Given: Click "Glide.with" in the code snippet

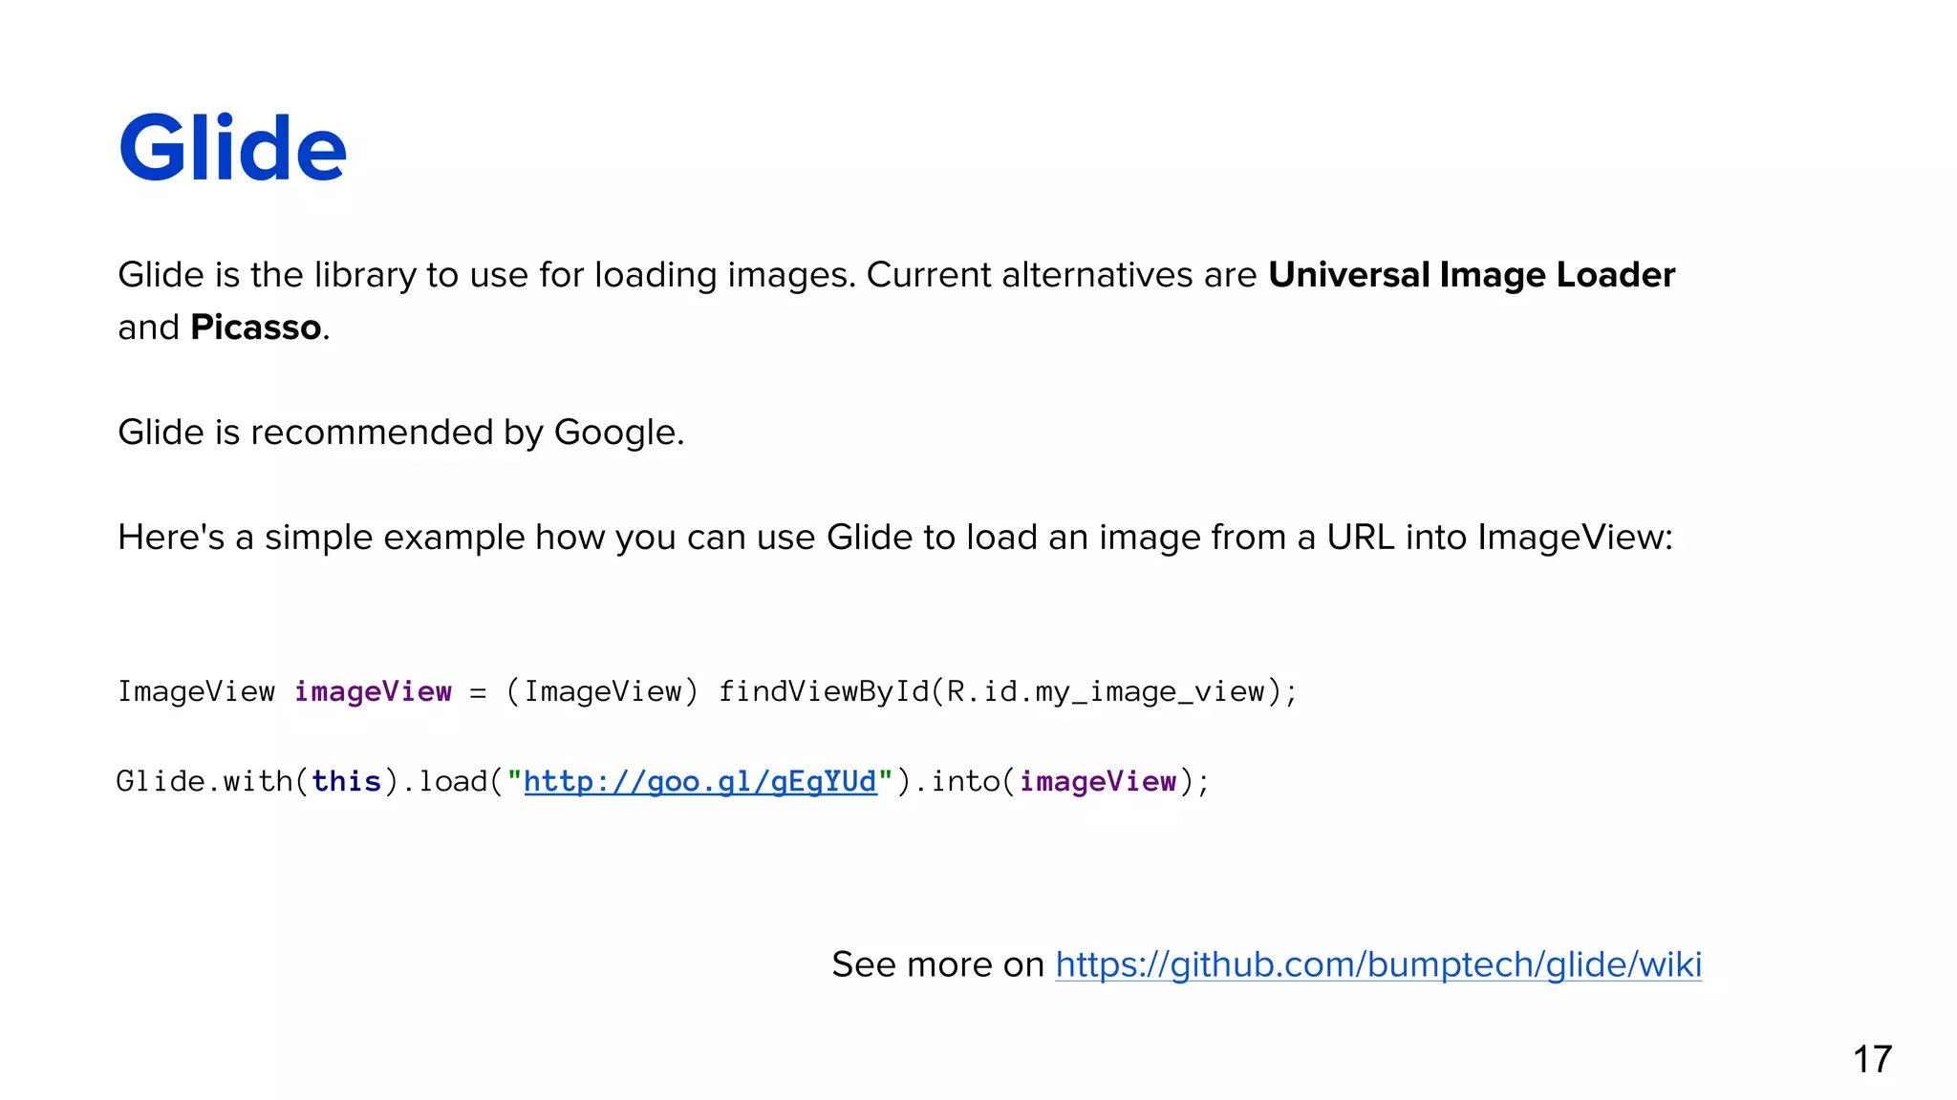Looking at the screenshot, I should click(x=204, y=782).
